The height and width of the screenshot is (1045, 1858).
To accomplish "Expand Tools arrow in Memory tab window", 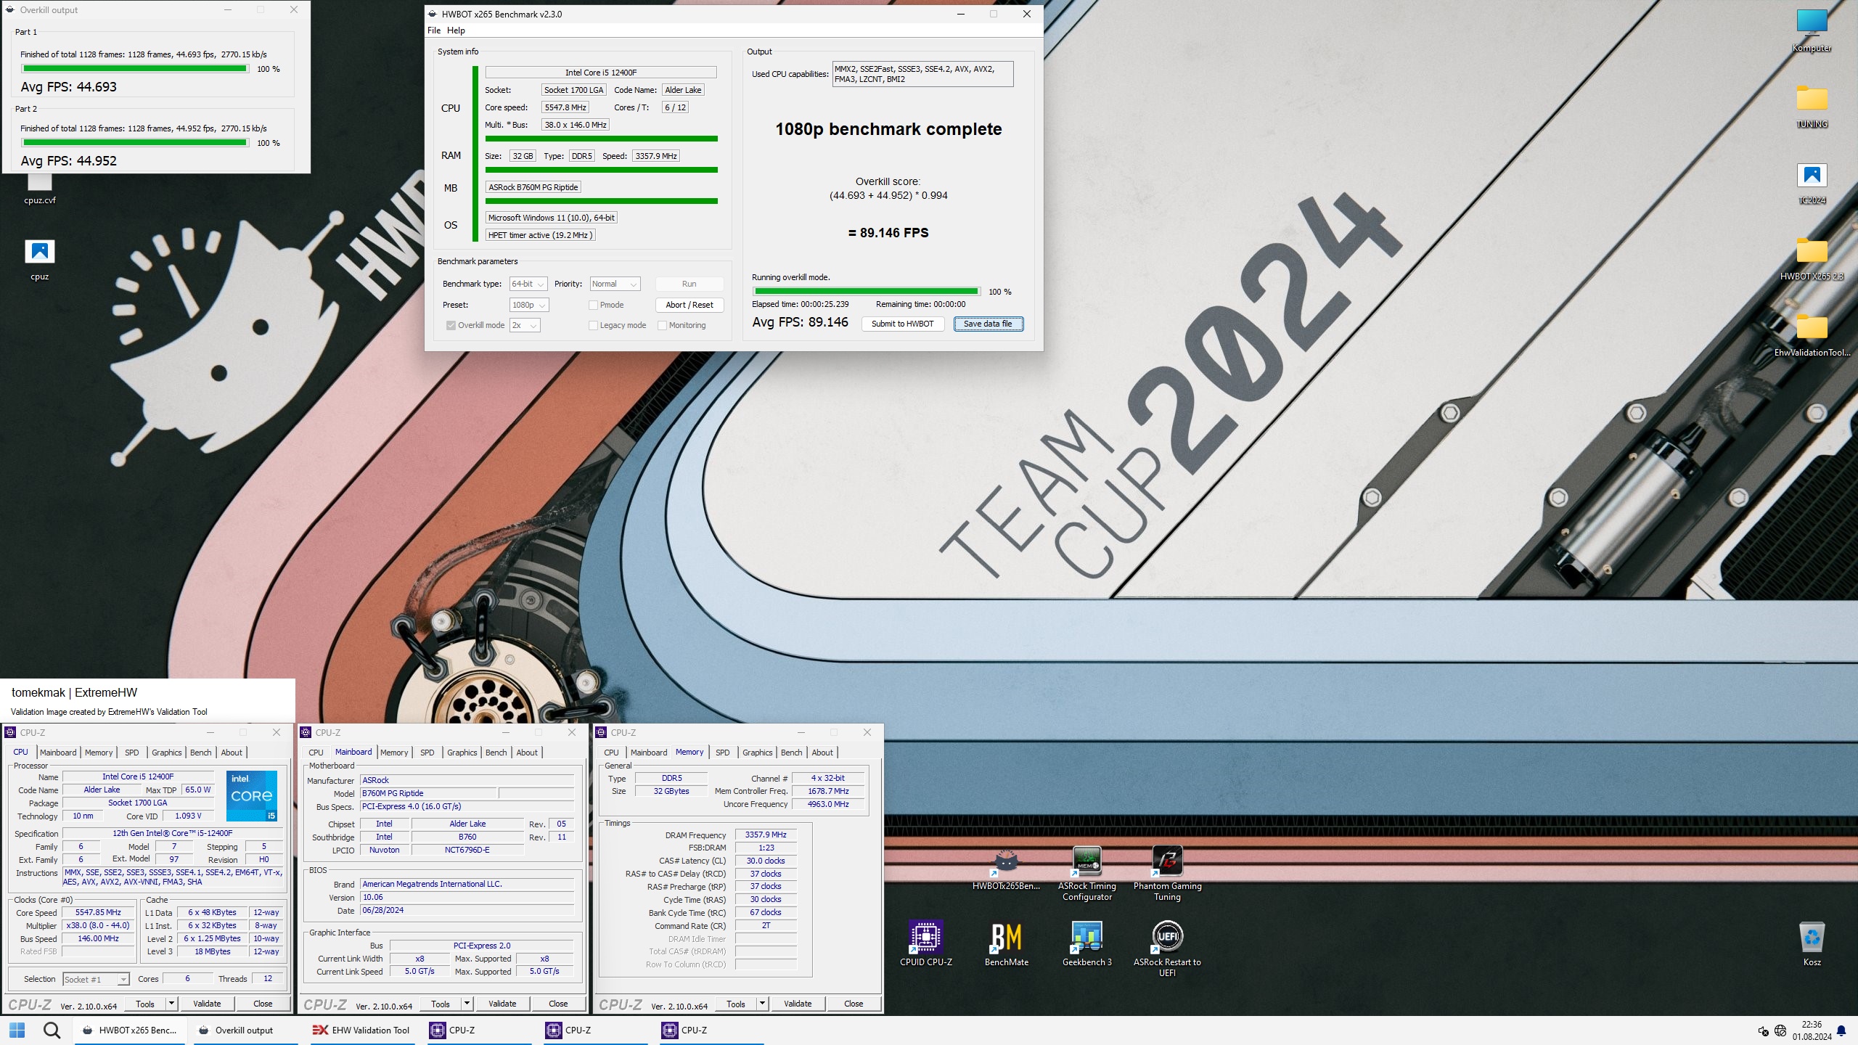I will click(x=763, y=1004).
